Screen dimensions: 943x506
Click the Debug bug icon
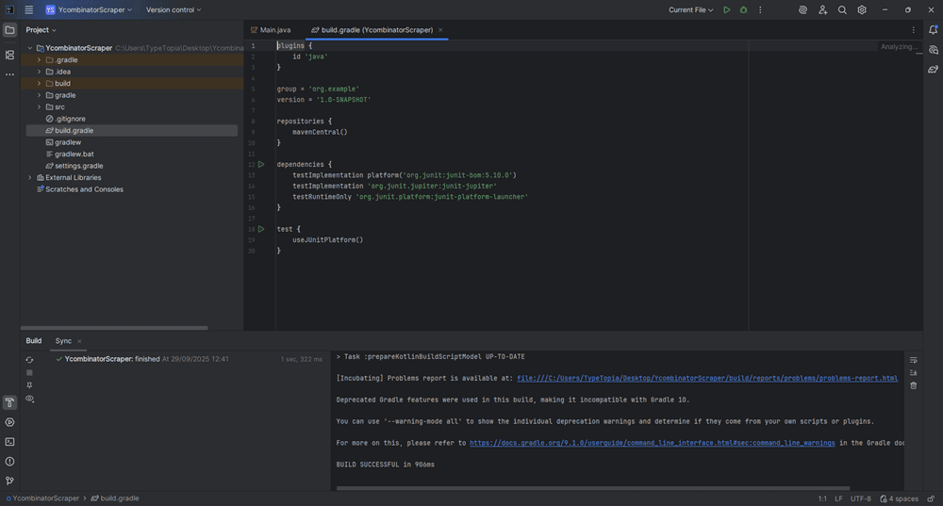(x=743, y=10)
